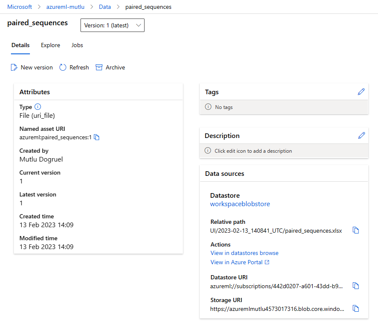This screenshot has width=378, height=321.
Task: Go to the Microsoft breadcrumb
Action: [x=19, y=7]
